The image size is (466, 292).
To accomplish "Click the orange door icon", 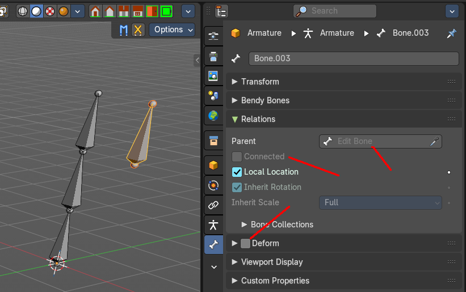I will click(152, 11).
